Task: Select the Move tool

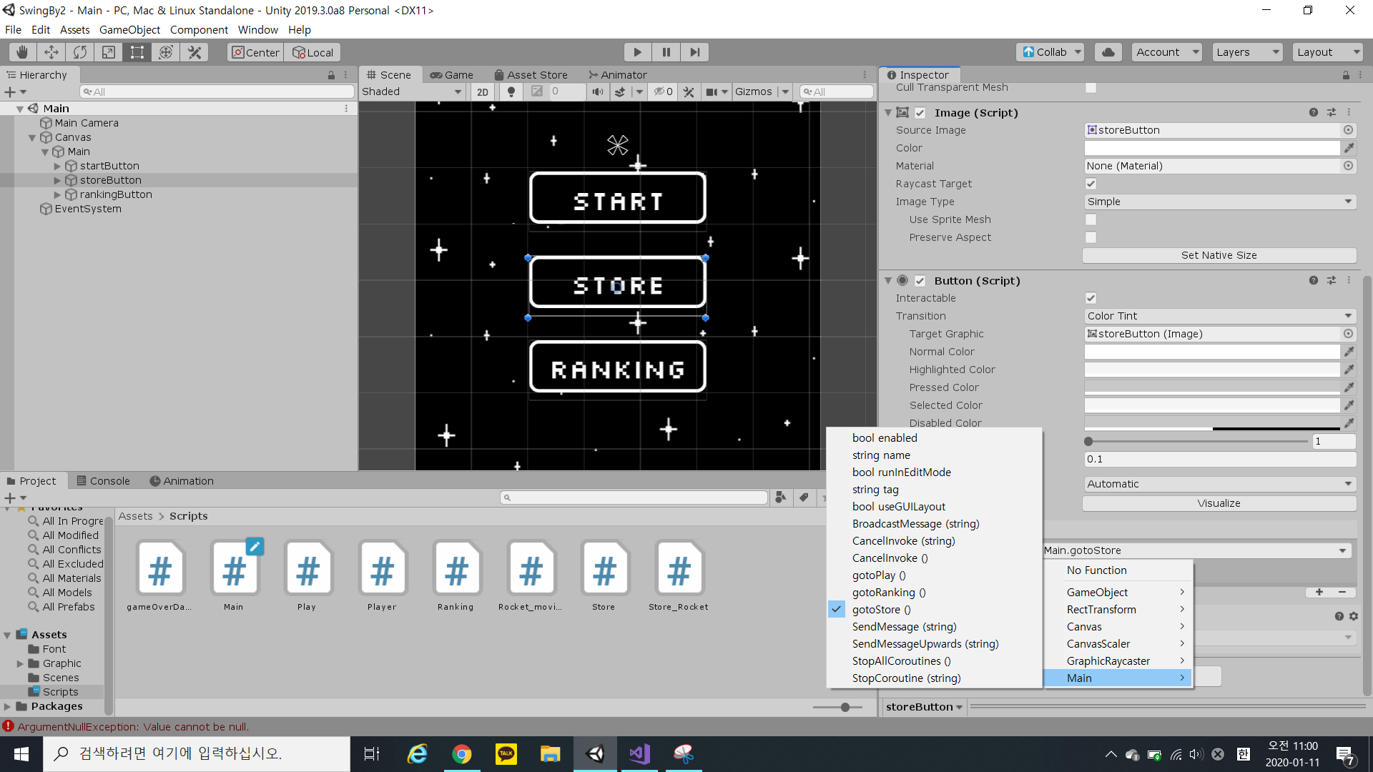Action: [51, 52]
